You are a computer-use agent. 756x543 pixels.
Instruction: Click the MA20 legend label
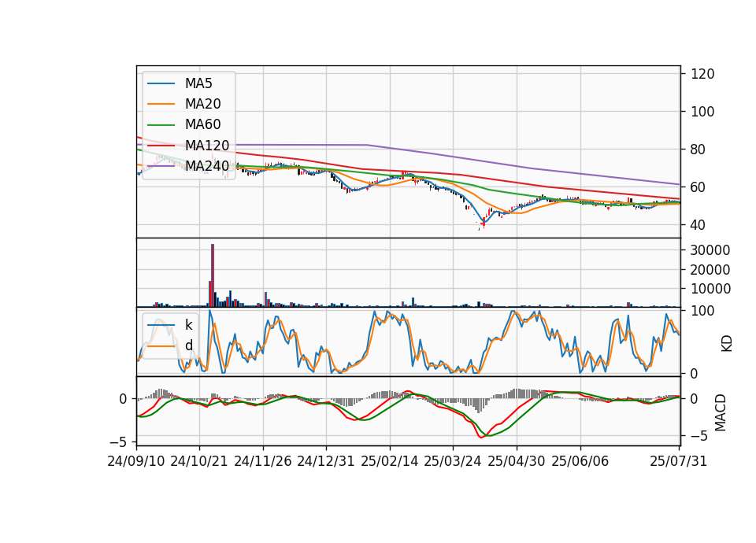pyautogui.click(x=202, y=104)
